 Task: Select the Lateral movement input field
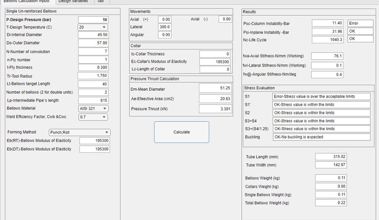click(x=165, y=27)
